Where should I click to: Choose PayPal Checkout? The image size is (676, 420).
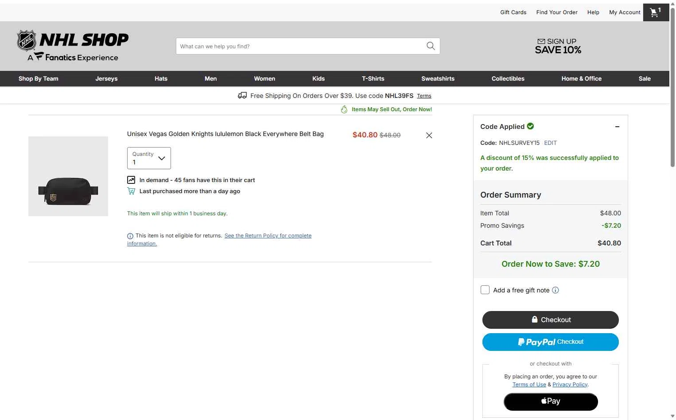click(551, 342)
